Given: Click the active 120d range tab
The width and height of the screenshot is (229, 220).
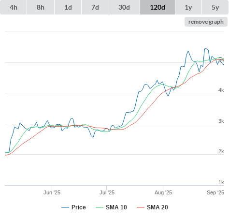Looking at the screenshot, I should 157,7.
